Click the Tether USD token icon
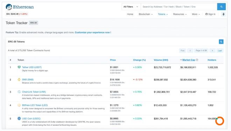Screen dimensions: 231x131 click(x=19, y=67)
